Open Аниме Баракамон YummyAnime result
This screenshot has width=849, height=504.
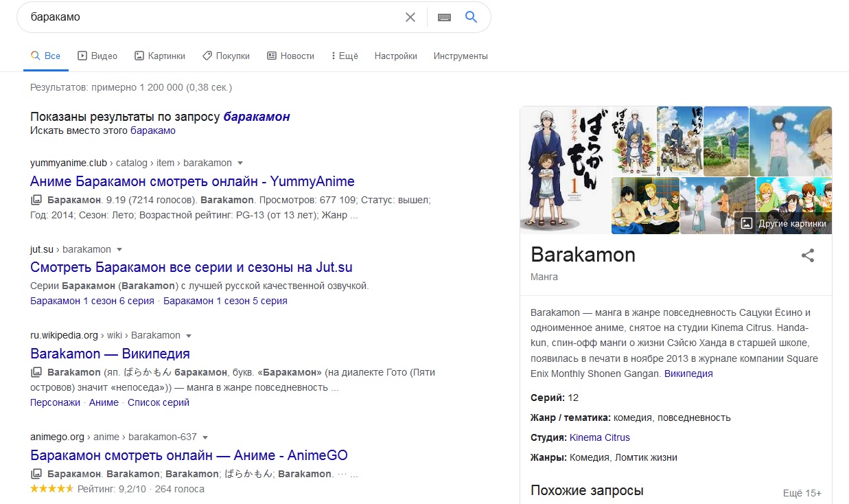(x=192, y=181)
